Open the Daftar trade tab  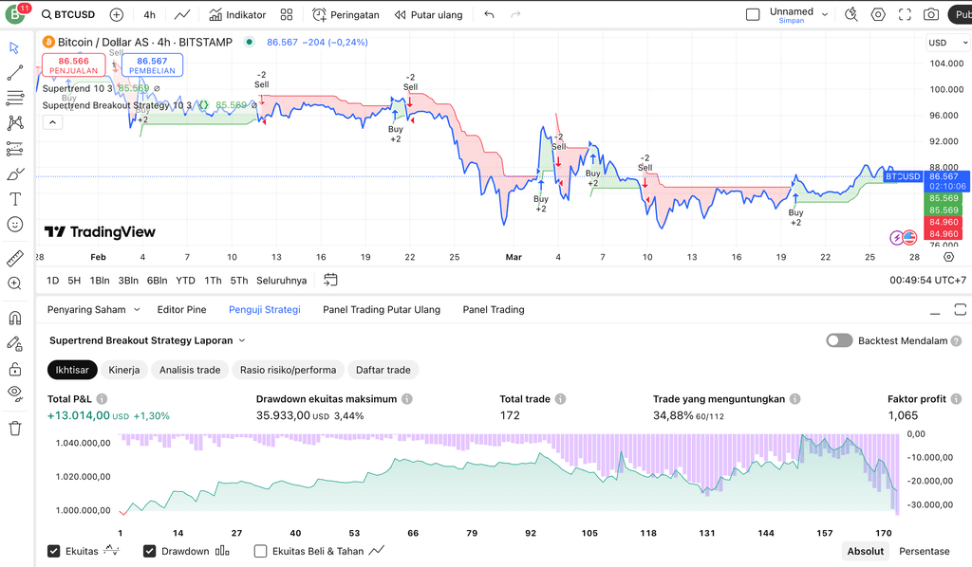383,370
